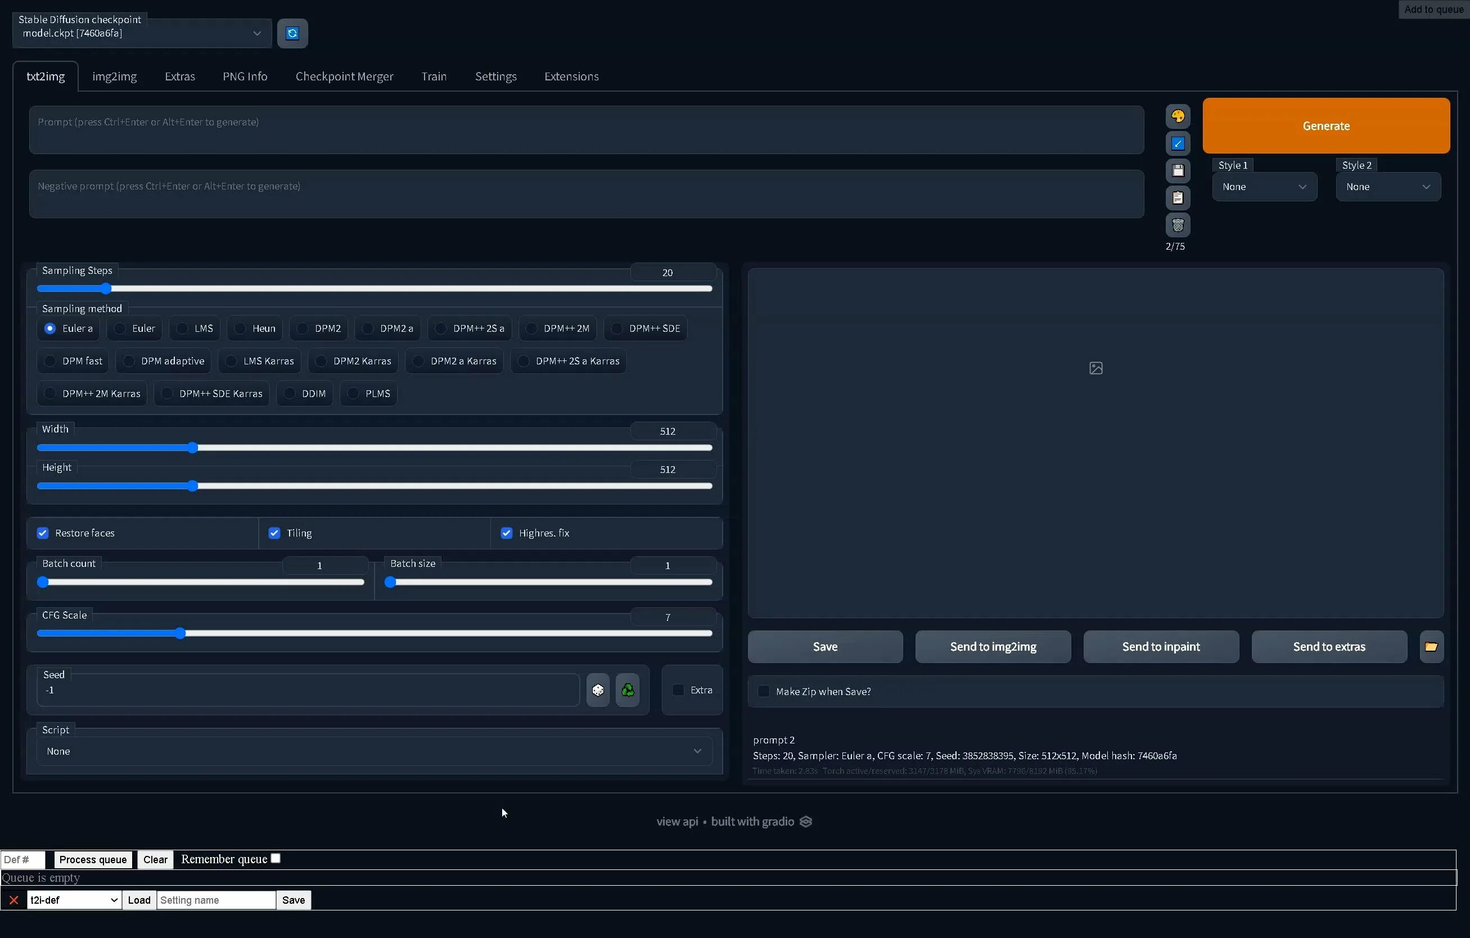
Task: Open the Style 1 dropdown
Action: 1264,187
